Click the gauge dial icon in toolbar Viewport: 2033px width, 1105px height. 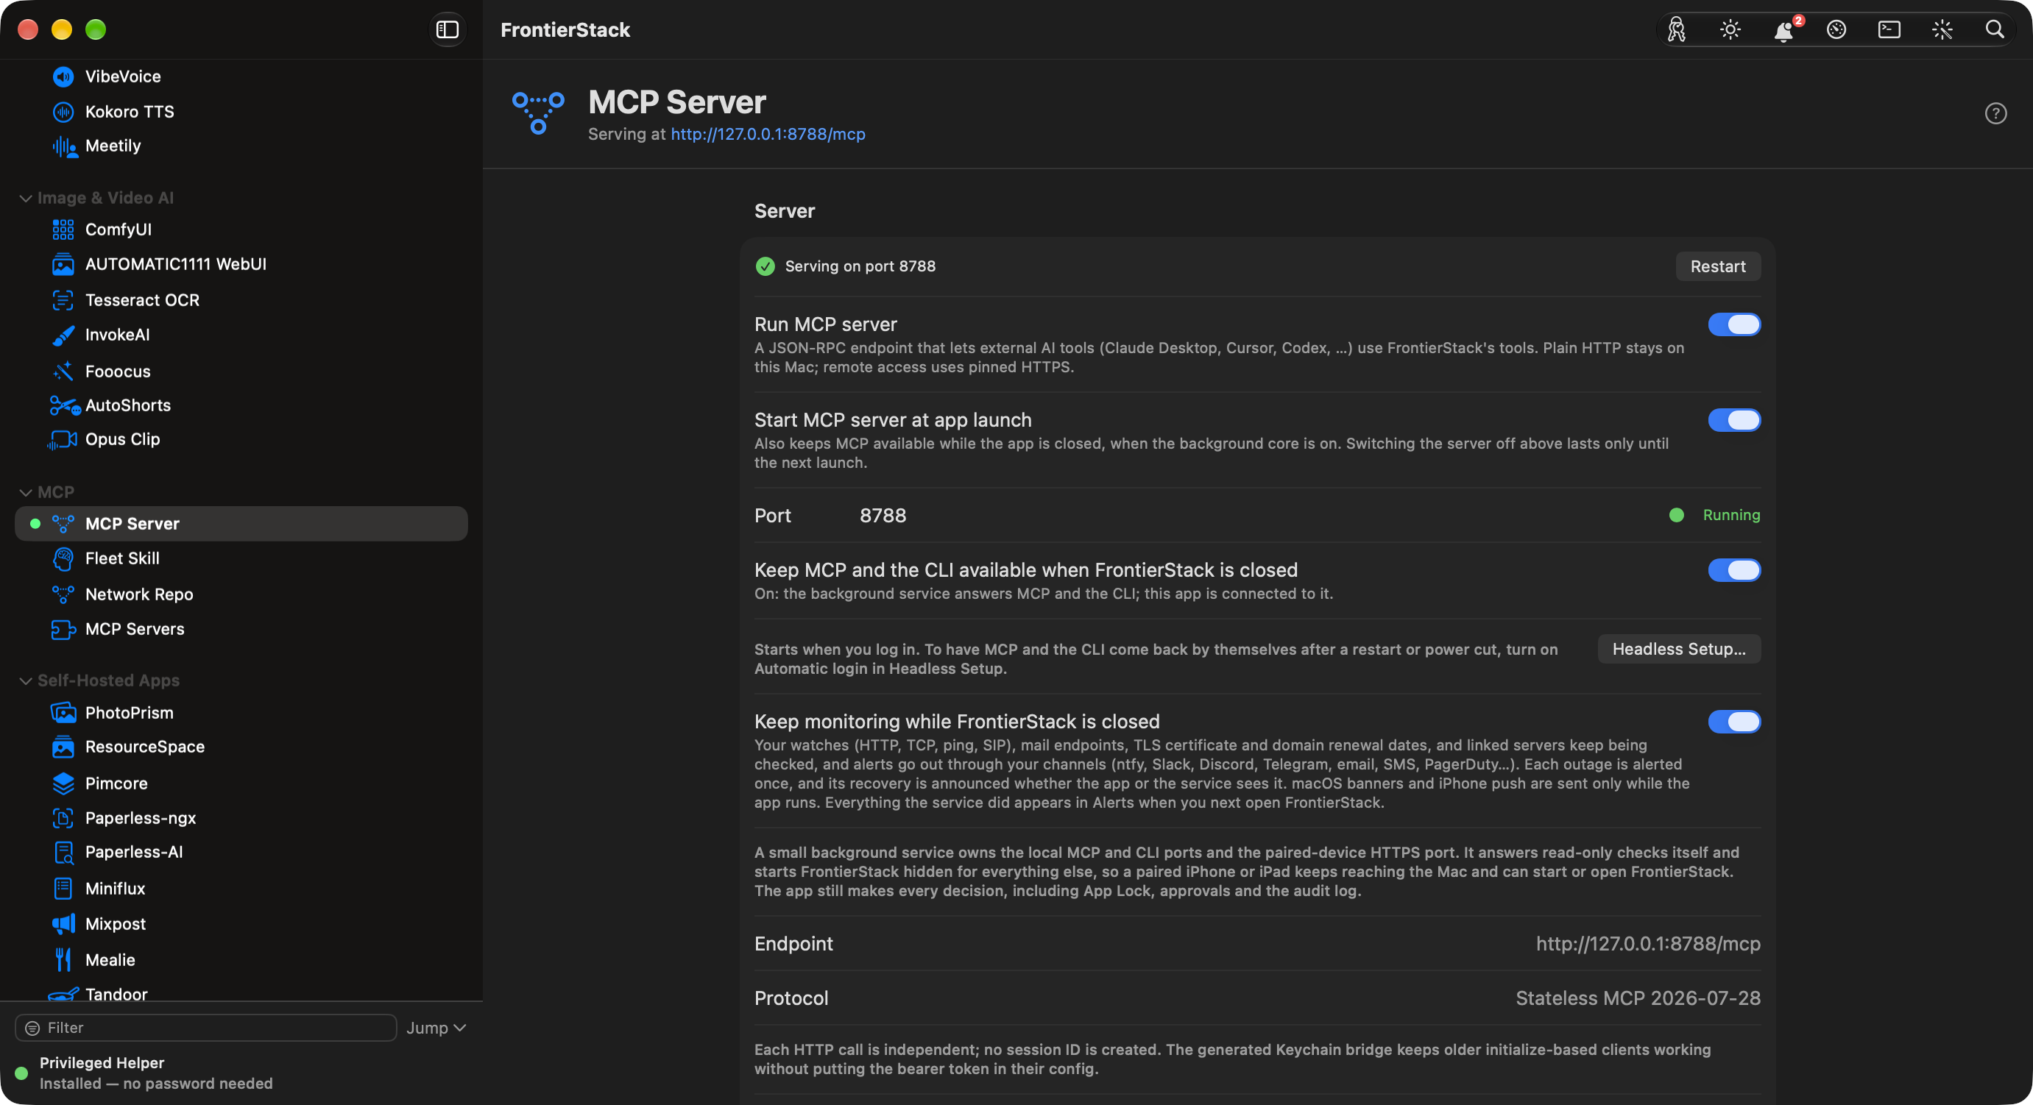(x=1836, y=30)
